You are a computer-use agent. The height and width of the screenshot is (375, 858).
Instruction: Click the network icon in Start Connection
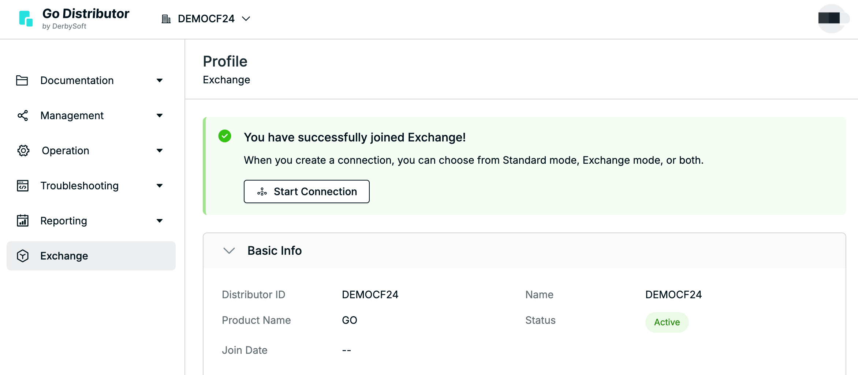(x=262, y=192)
